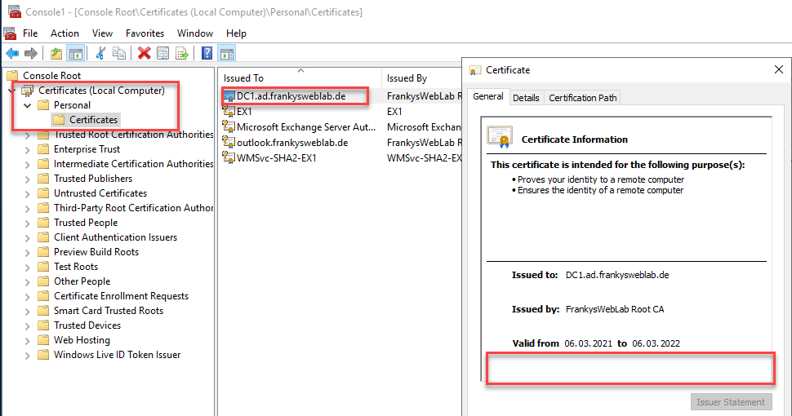Click the Trusted Publishers folder icon
The width and height of the screenshot is (792, 416).
pos(43,178)
